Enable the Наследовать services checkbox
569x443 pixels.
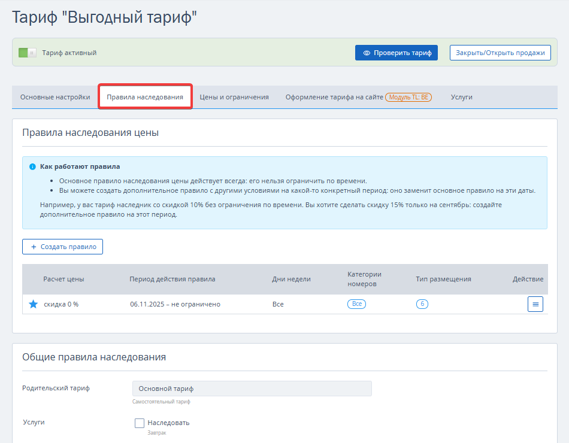click(x=140, y=423)
